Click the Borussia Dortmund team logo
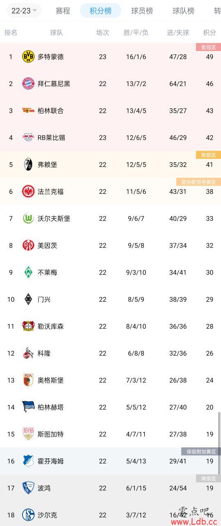Screen dimensions: 221x526 (x=28, y=57)
